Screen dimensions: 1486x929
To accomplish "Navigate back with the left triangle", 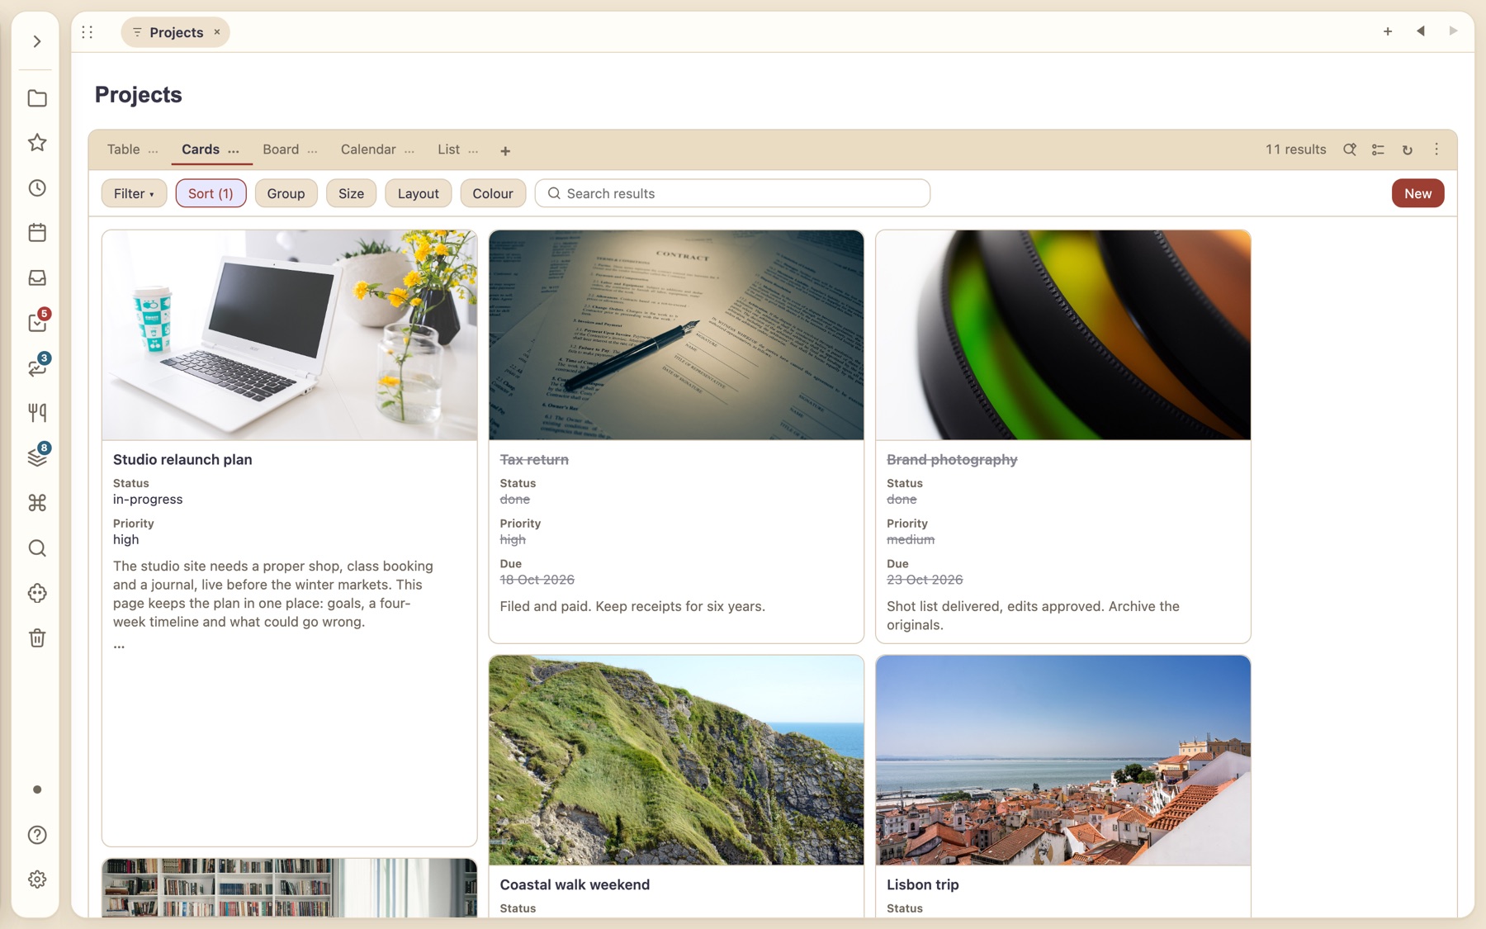I will [1421, 31].
